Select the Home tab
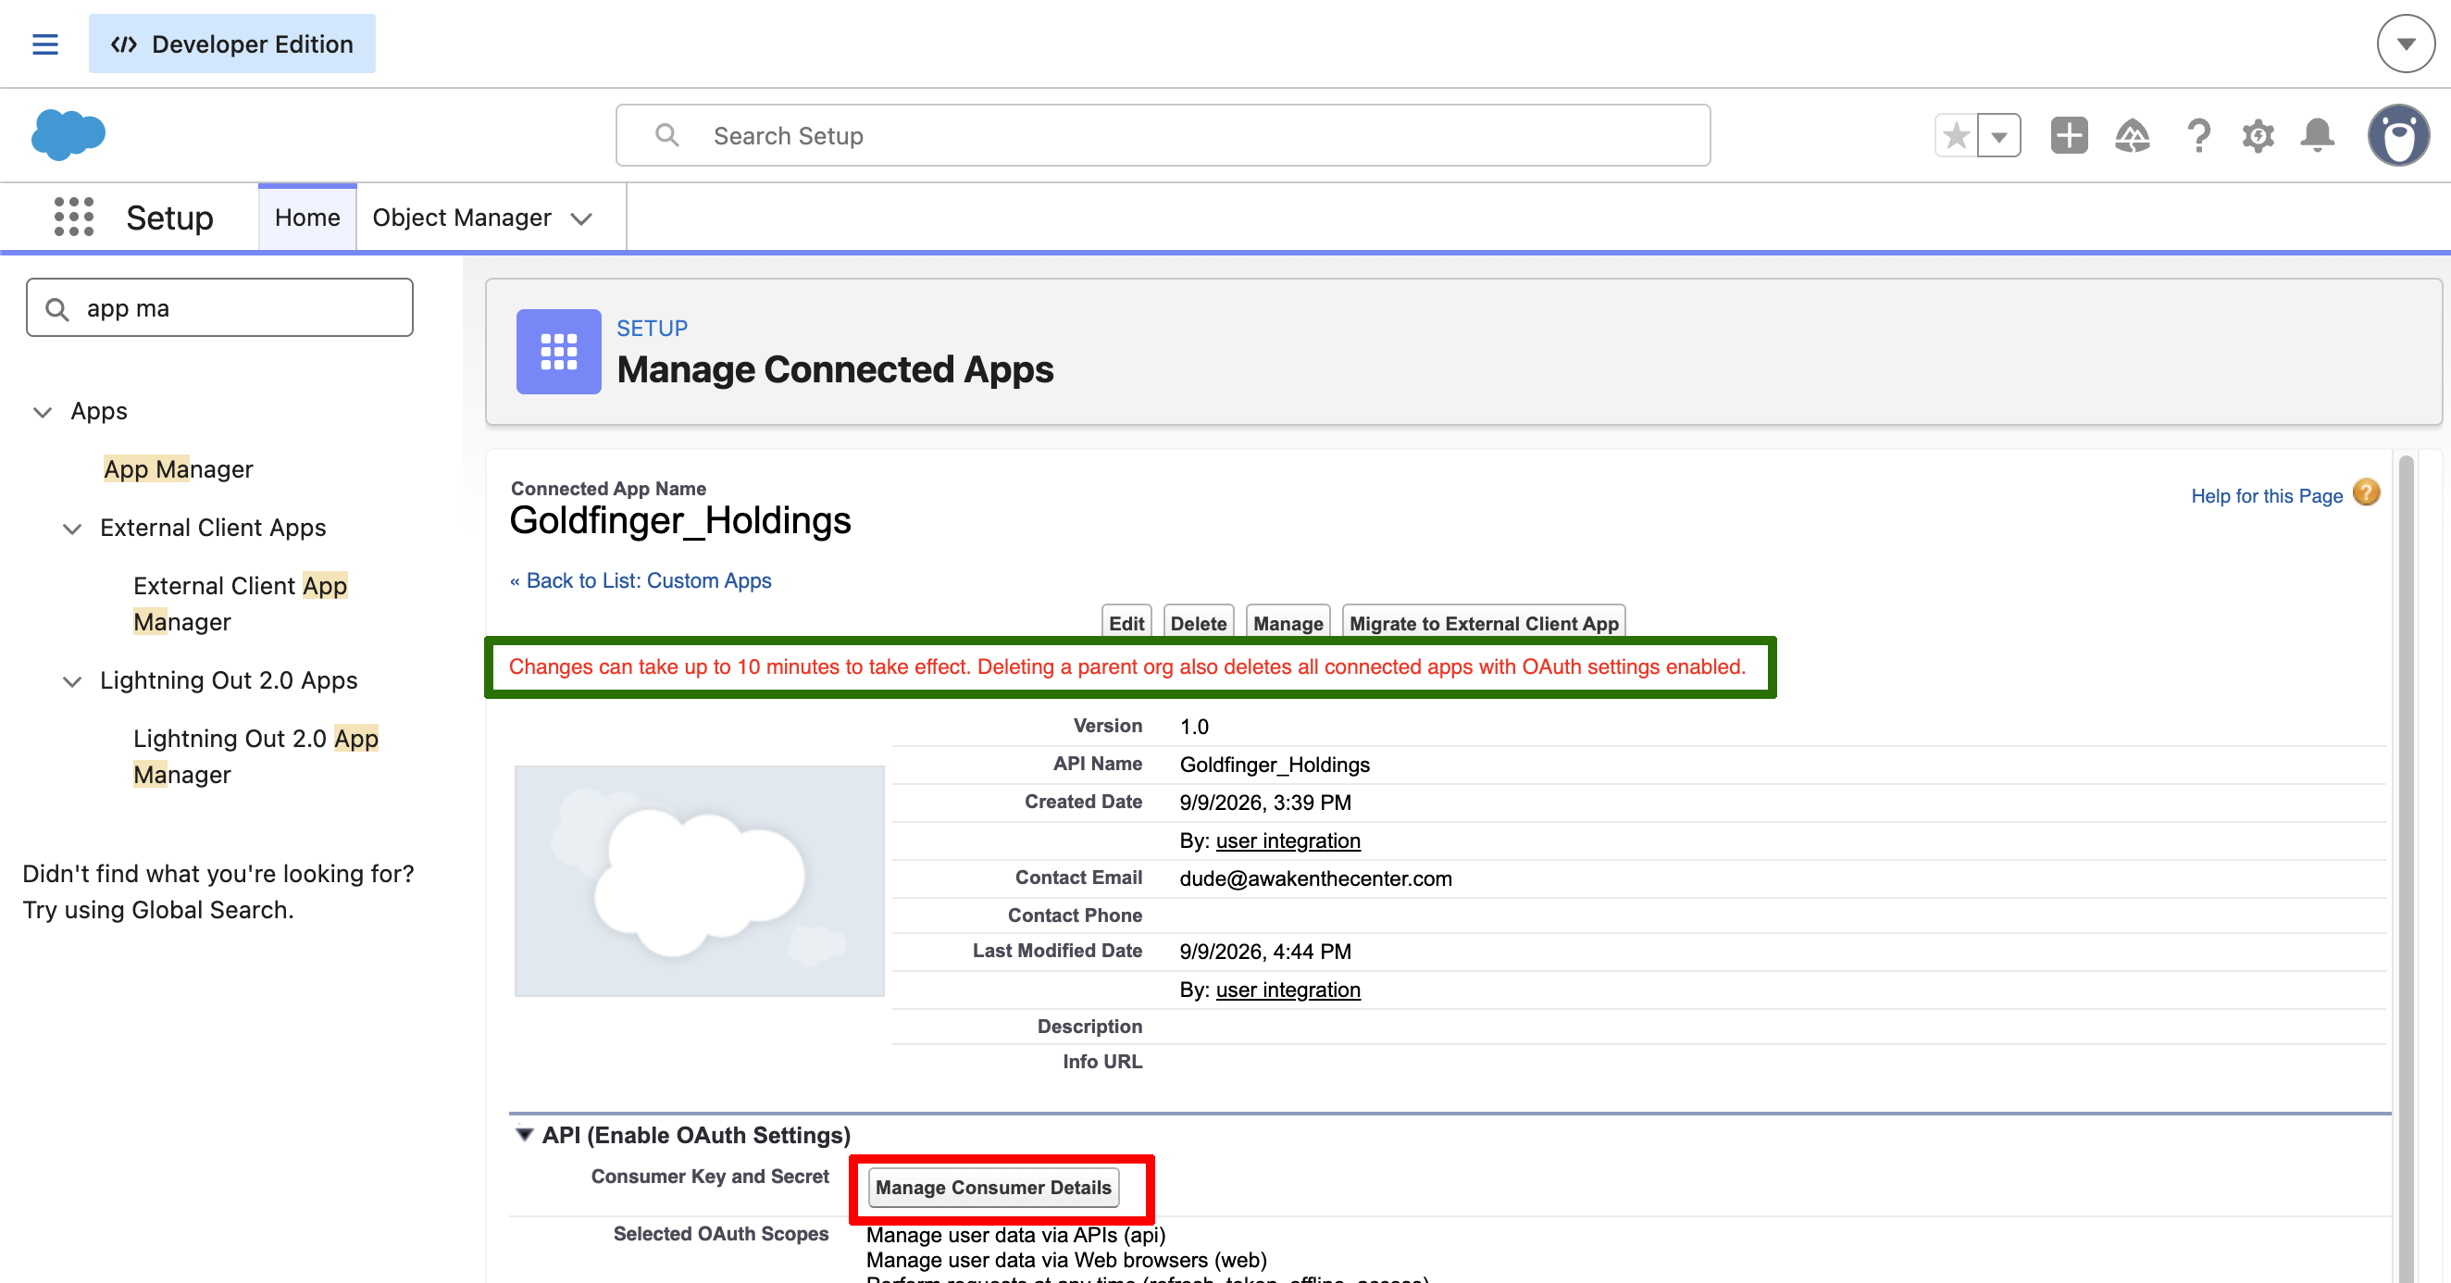2451x1283 pixels. (x=307, y=218)
